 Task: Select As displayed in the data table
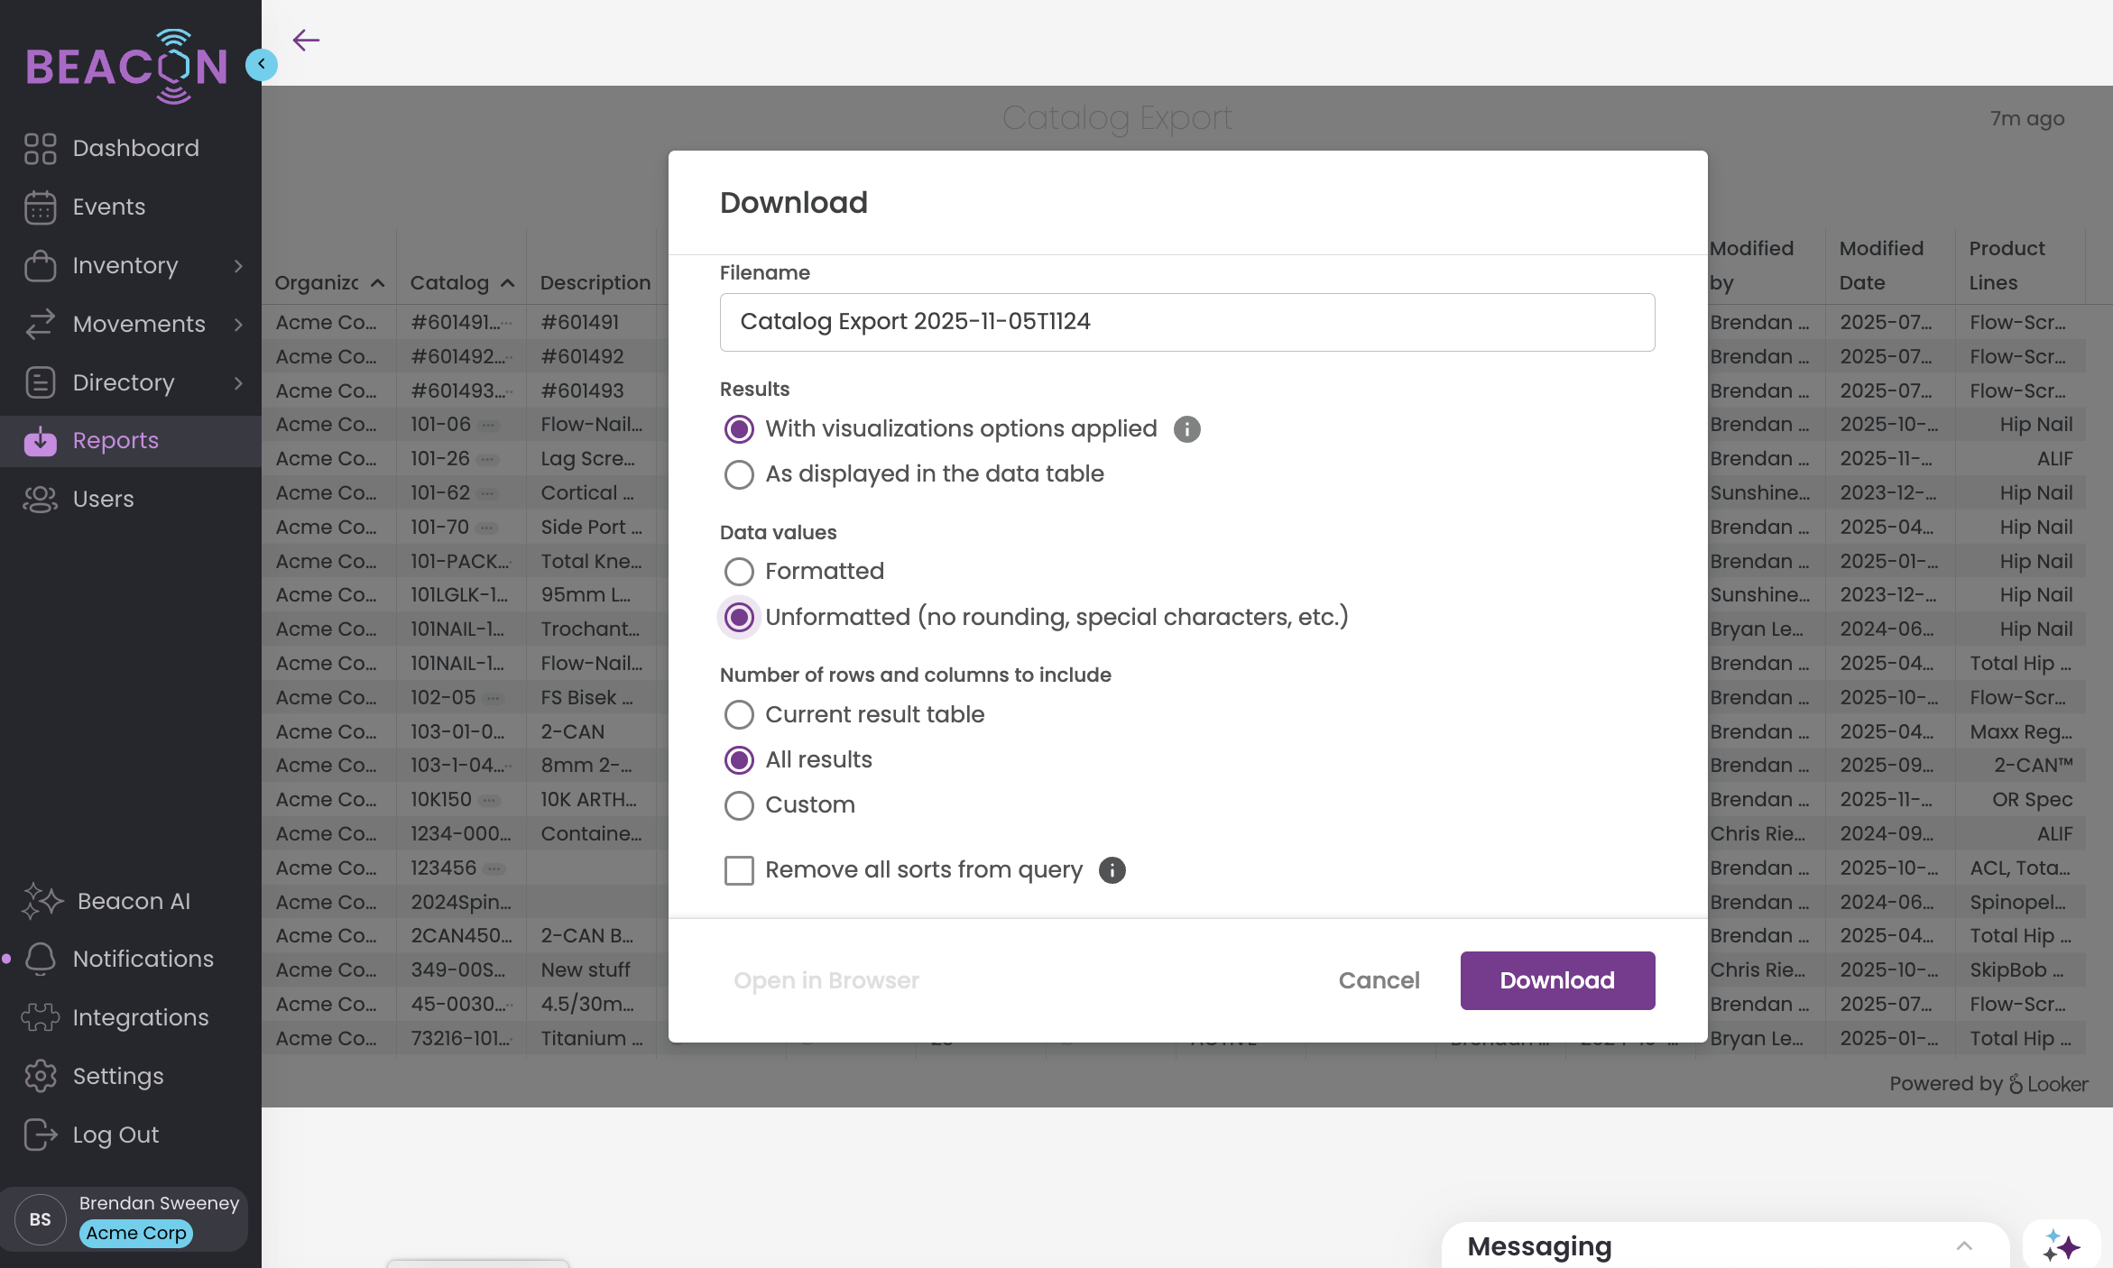(x=739, y=474)
